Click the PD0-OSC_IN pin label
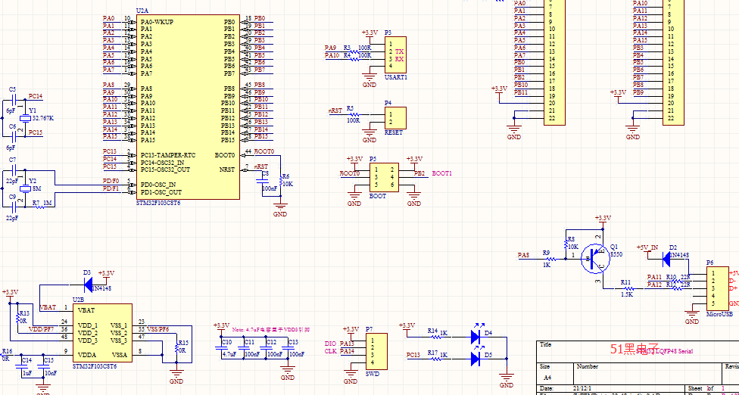The width and height of the screenshot is (739, 395). pyautogui.click(x=158, y=185)
